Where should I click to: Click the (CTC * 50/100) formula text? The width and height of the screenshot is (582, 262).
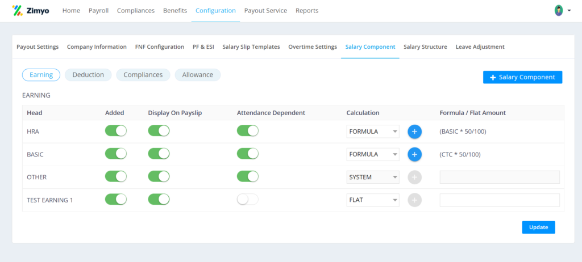click(460, 154)
